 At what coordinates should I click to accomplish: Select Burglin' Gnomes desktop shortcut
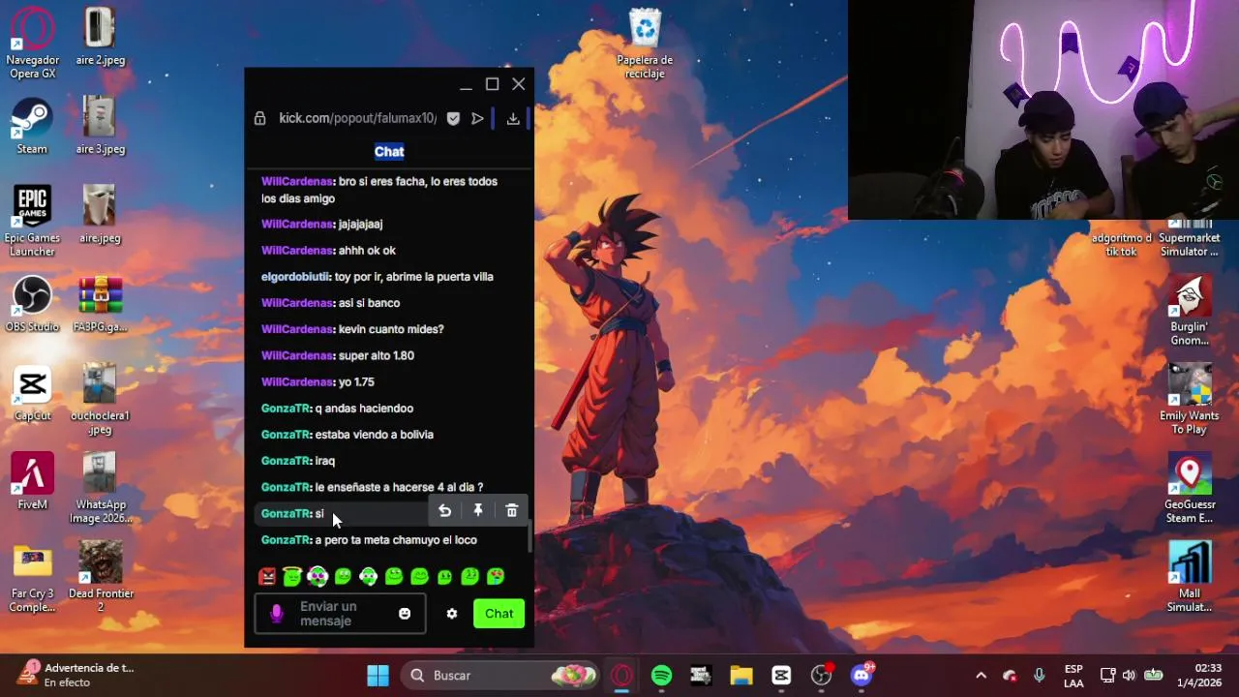(x=1190, y=311)
